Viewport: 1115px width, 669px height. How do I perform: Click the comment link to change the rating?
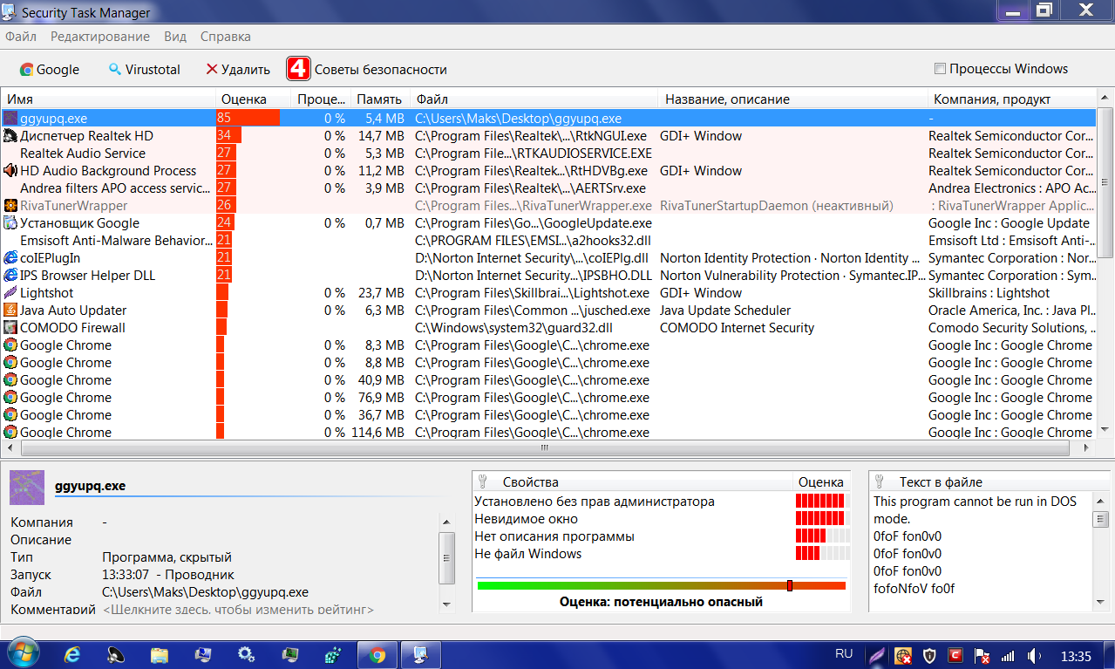tap(238, 610)
